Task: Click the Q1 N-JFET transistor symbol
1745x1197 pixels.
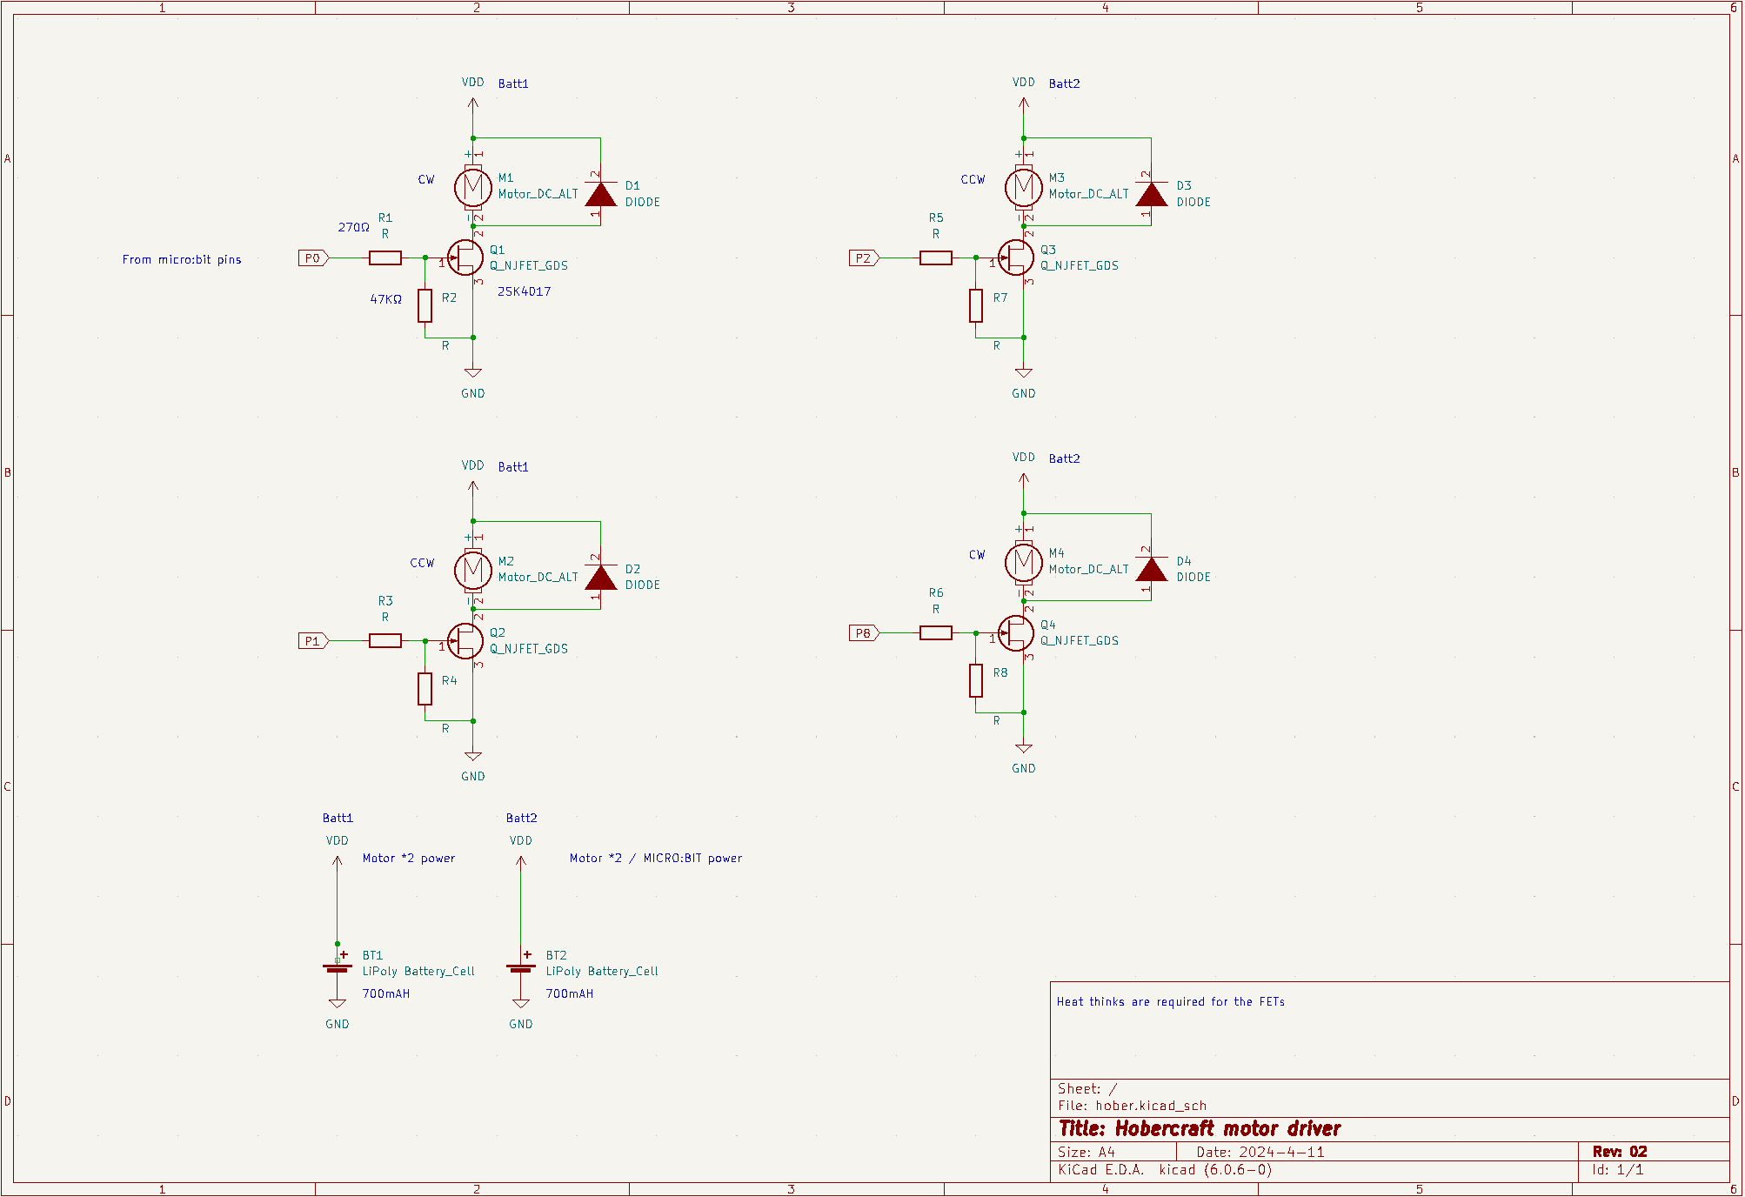Action: point(467,257)
